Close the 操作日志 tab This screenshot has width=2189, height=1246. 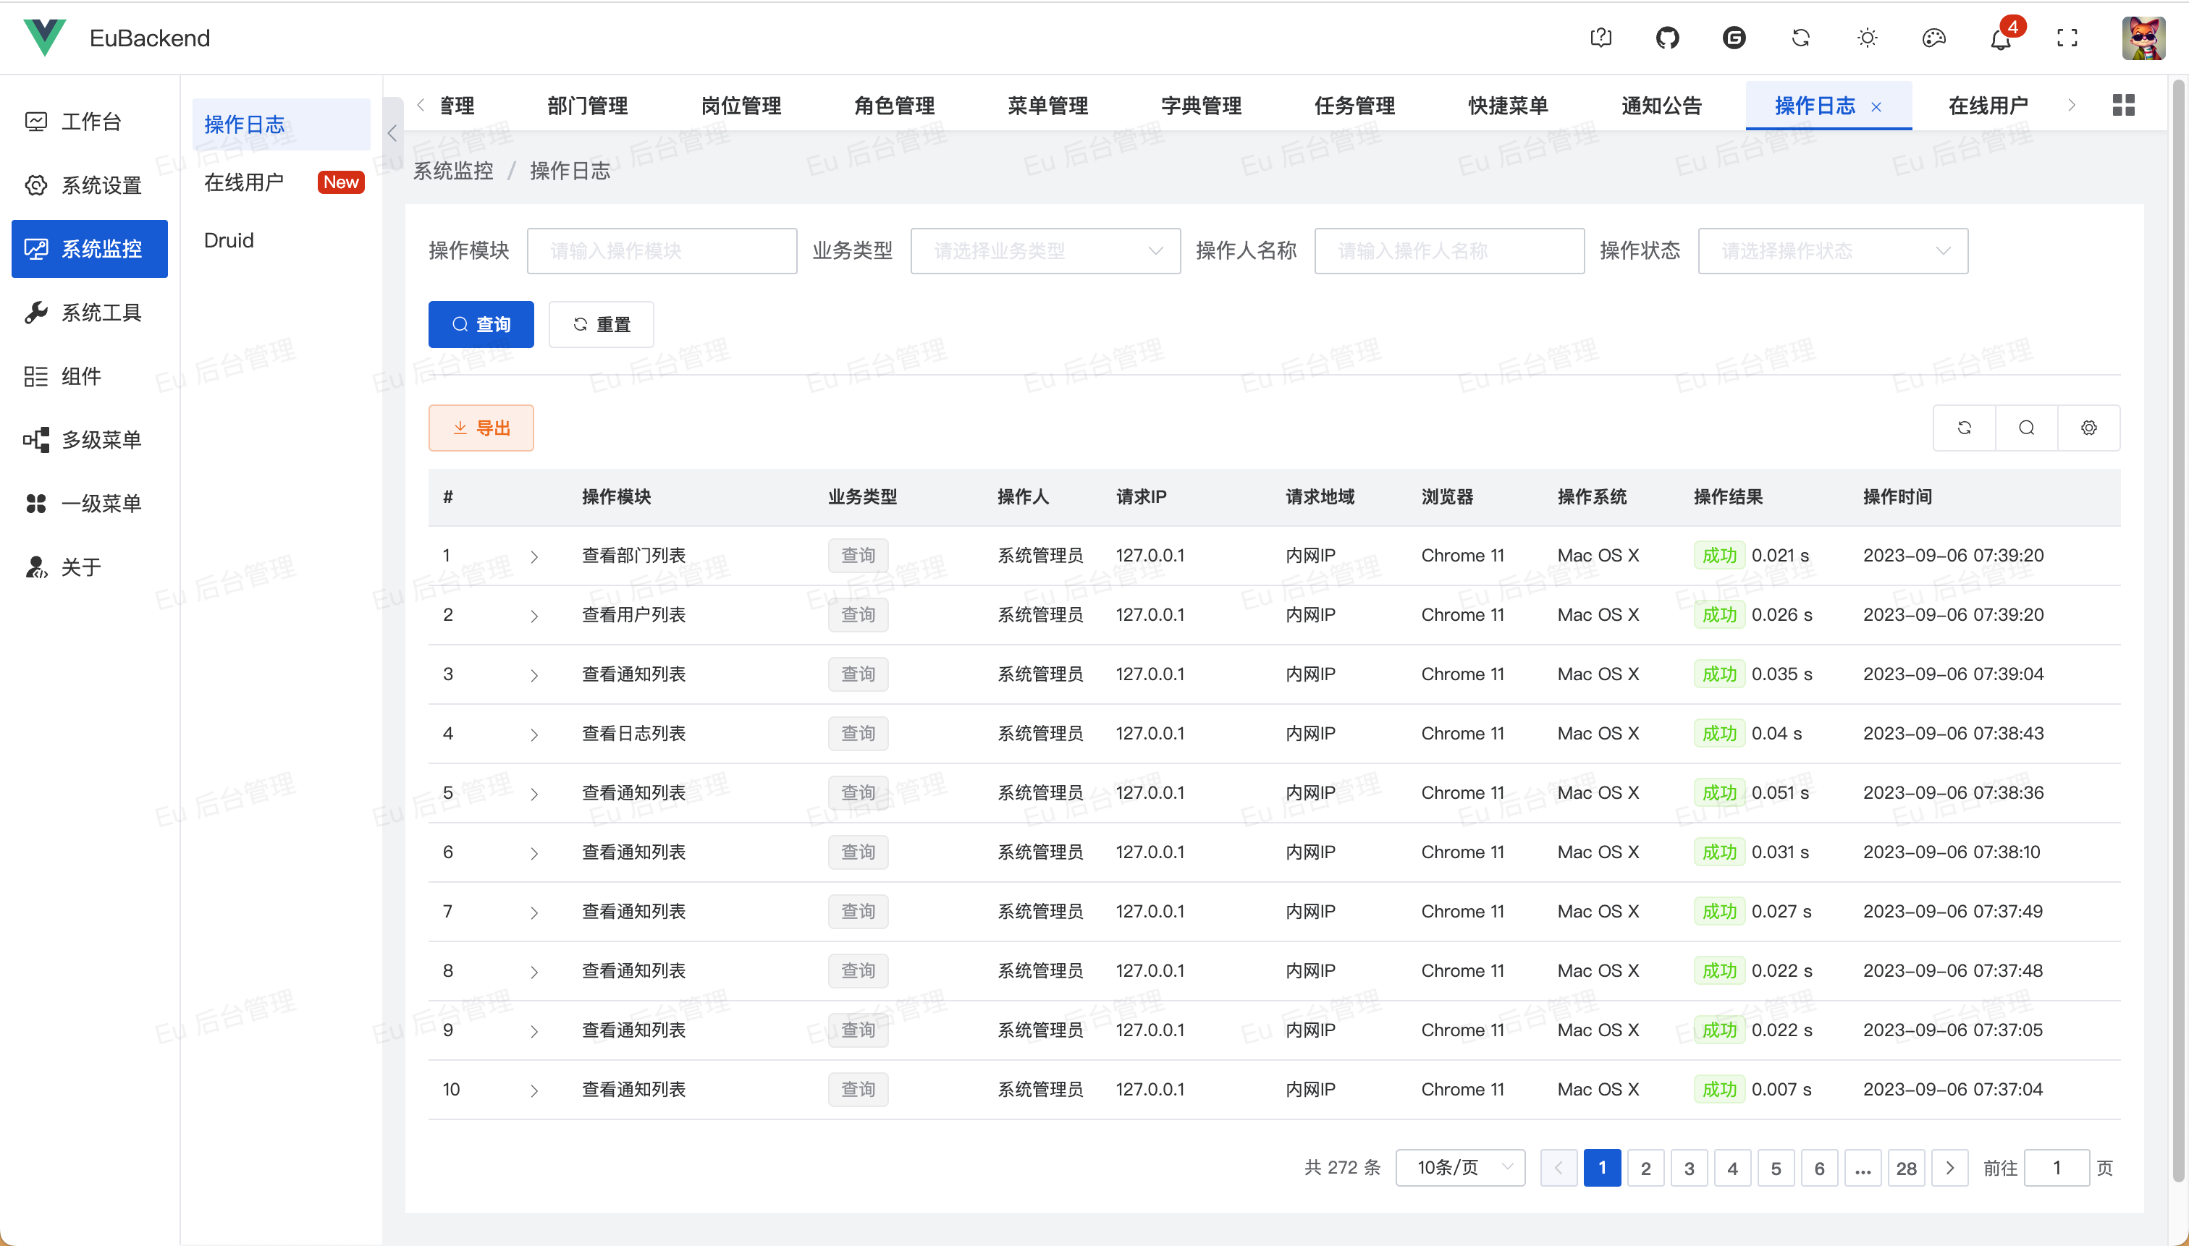pyautogui.click(x=1876, y=107)
